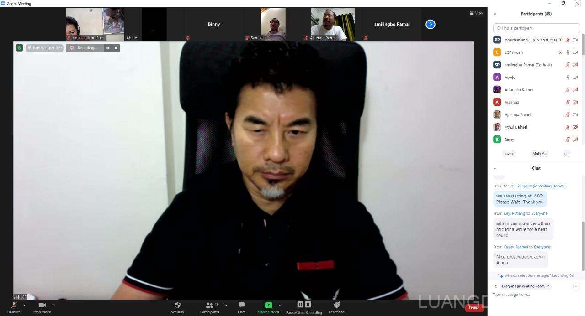Open the chat recipient dropdown
585x316 pixels.
526,286
